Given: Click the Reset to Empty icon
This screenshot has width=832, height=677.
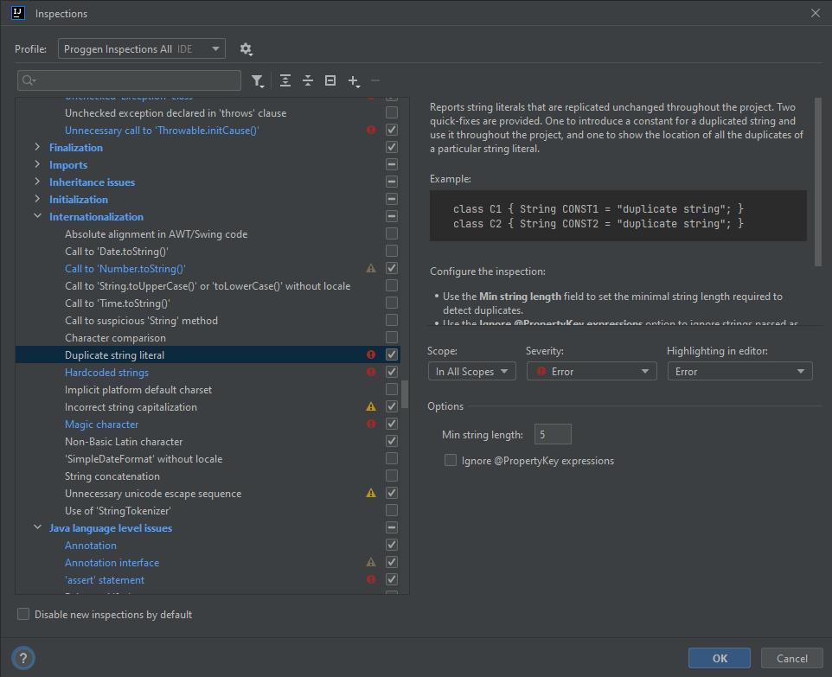Looking at the screenshot, I should tap(330, 80).
